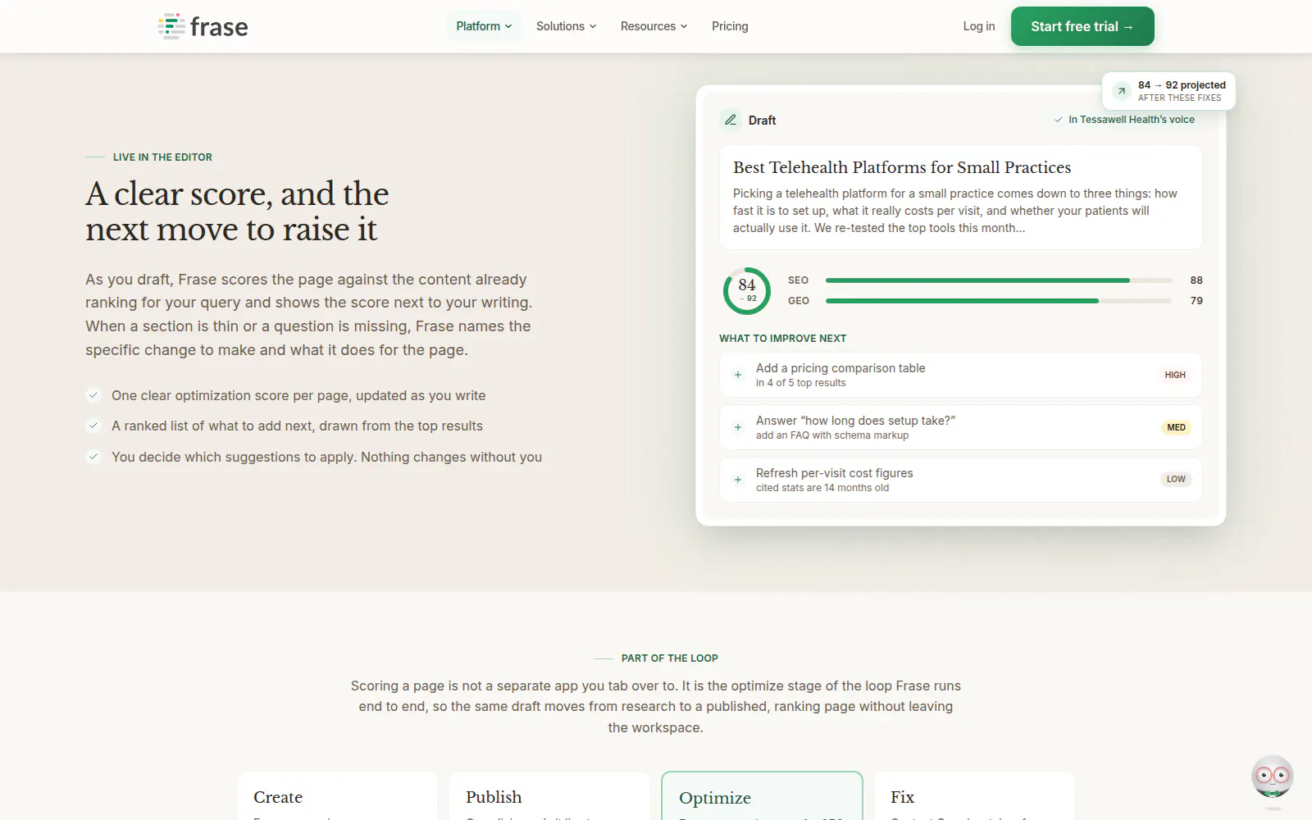
Task: Select the Fix stage card
Action: [974, 796]
